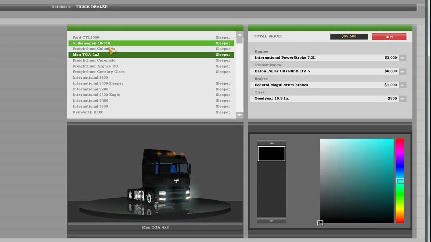Select Goodyear 19.5 In. tires field
Viewport: 431px width, 242px height.
(324, 98)
